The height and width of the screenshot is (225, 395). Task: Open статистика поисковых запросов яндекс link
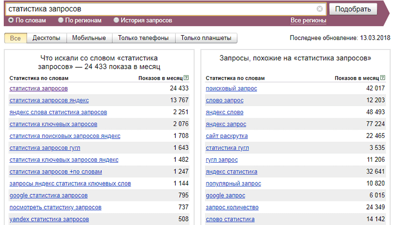[x=65, y=136]
